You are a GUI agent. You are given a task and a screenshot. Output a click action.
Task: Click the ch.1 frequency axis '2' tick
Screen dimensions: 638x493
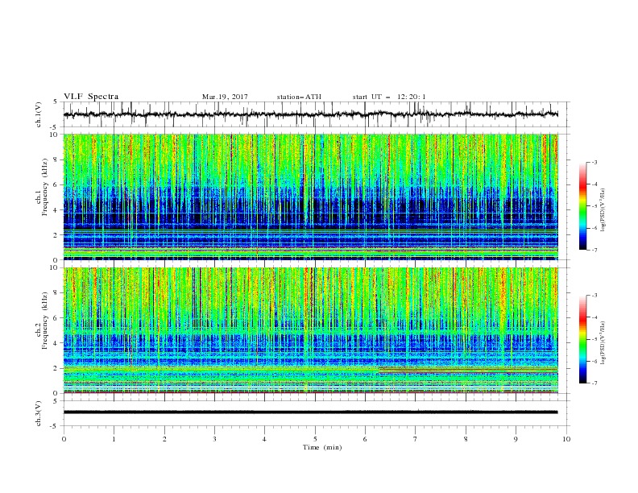tap(57, 235)
